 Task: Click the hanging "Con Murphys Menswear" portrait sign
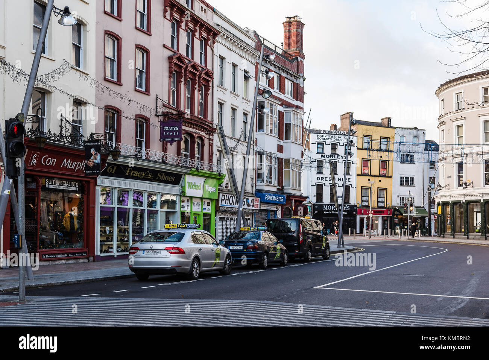coord(93,158)
